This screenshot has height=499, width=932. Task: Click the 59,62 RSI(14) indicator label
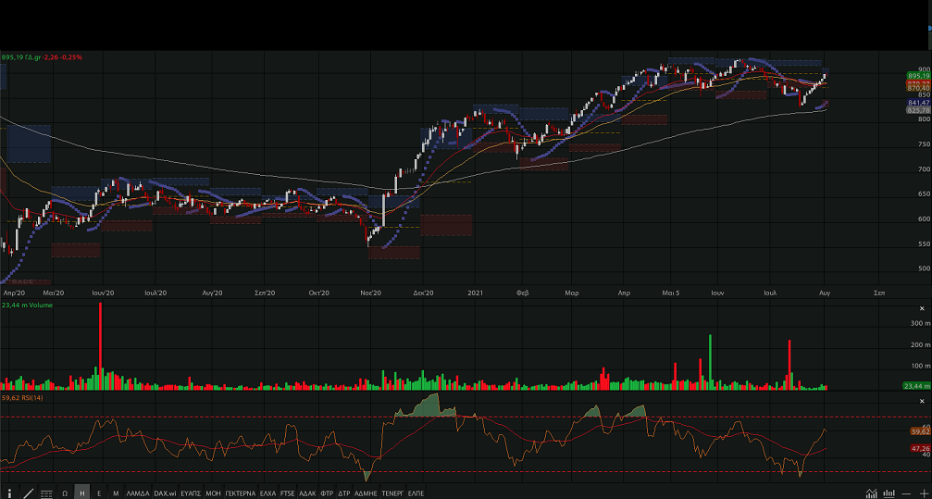[22, 397]
